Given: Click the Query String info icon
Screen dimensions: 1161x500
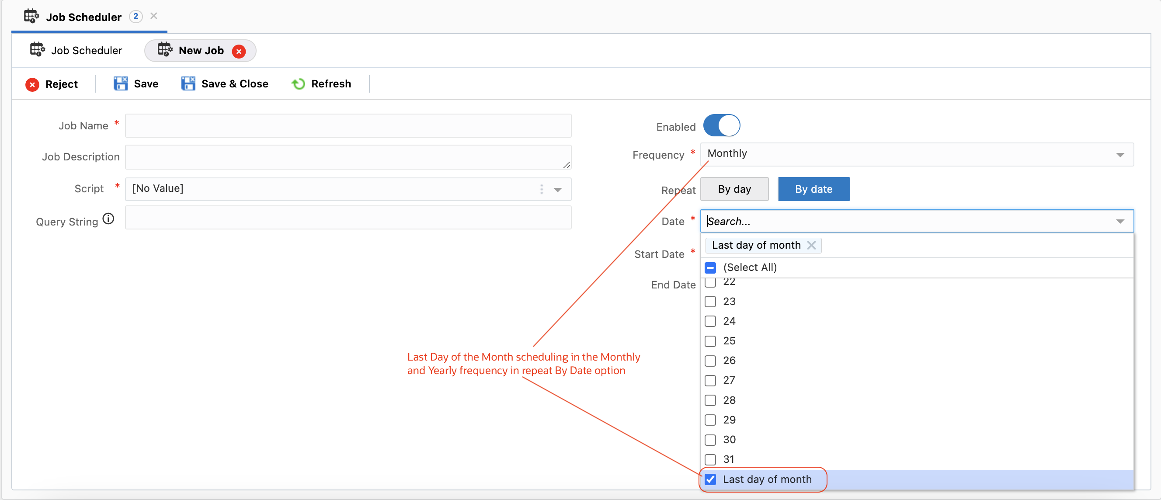Looking at the screenshot, I should coord(108,219).
